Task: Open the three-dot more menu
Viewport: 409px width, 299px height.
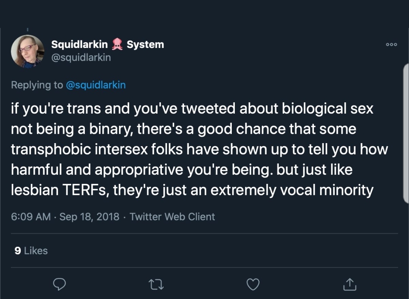Action: click(392, 45)
